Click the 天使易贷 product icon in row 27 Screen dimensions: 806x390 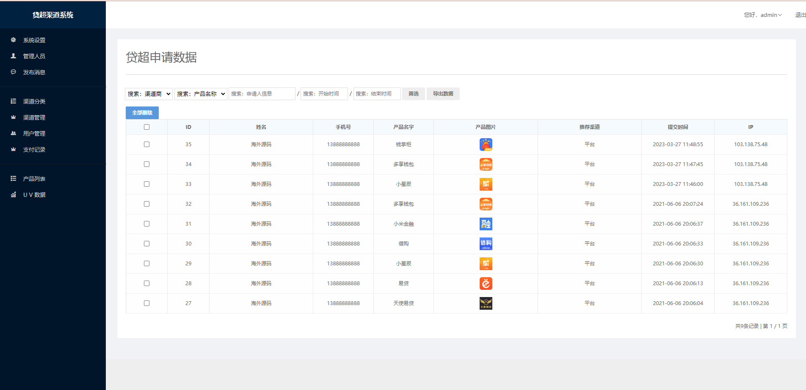[486, 303]
